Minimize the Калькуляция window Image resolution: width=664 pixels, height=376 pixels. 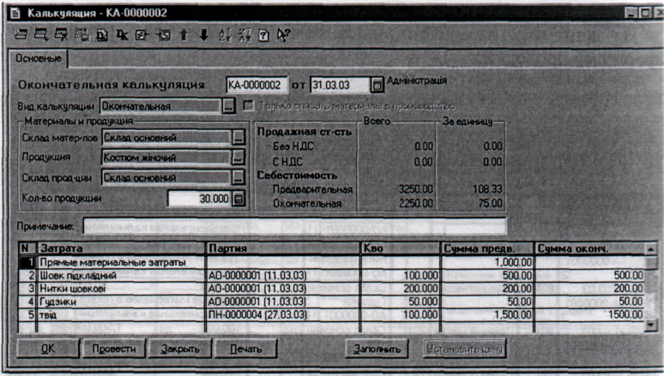(631, 13)
